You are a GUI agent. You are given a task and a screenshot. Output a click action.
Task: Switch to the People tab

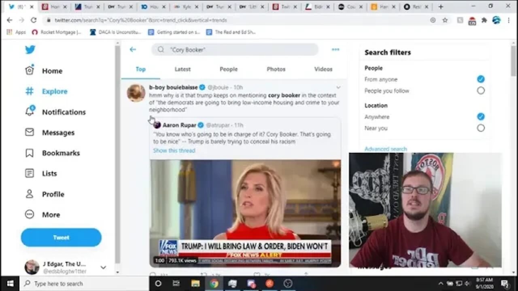coord(229,69)
